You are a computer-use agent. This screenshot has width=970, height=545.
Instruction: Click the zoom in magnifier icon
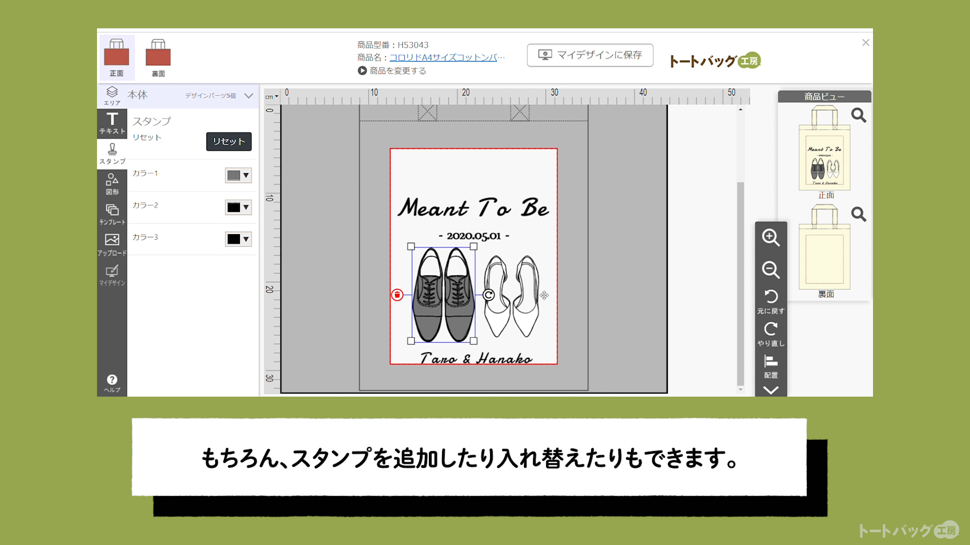pos(770,238)
